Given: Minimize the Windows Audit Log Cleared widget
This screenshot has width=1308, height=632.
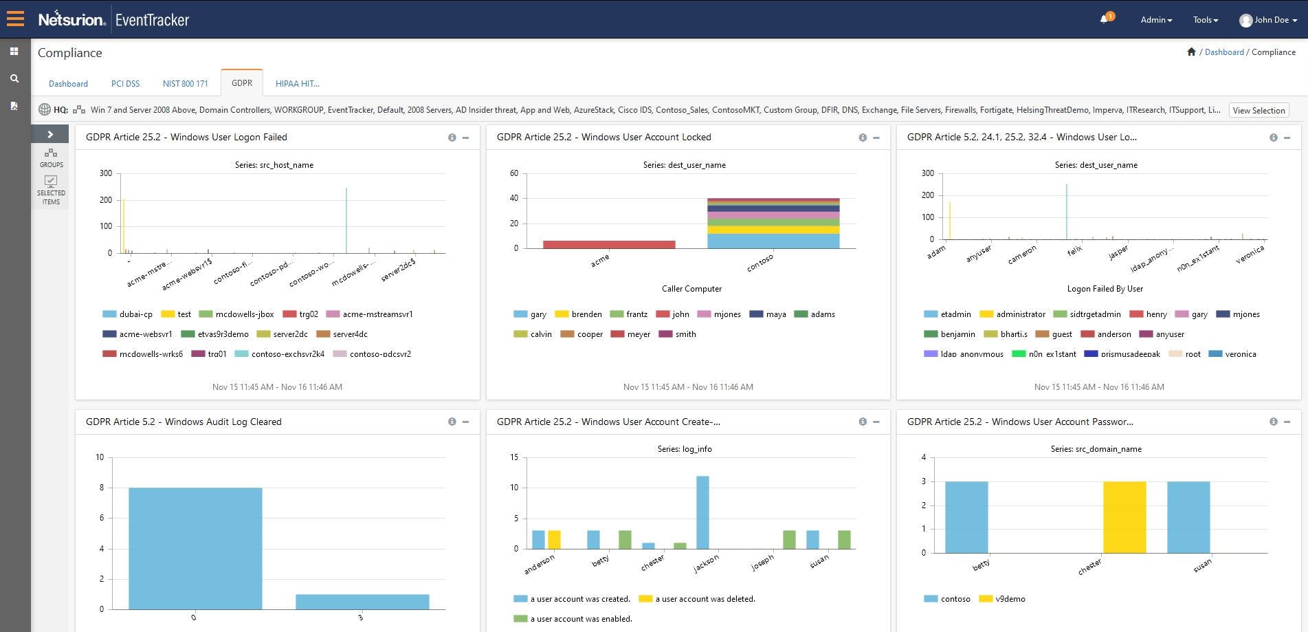Looking at the screenshot, I should [465, 422].
